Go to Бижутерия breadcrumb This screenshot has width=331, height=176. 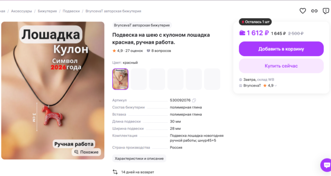(x=47, y=11)
